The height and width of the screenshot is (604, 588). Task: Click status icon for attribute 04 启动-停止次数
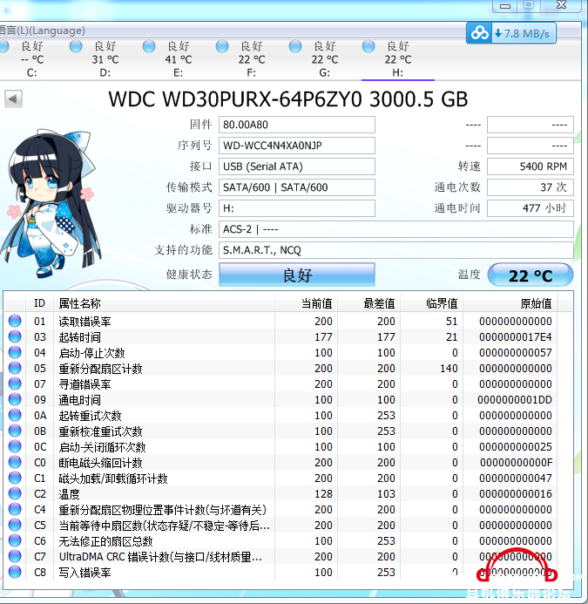pyautogui.click(x=15, y=352)
